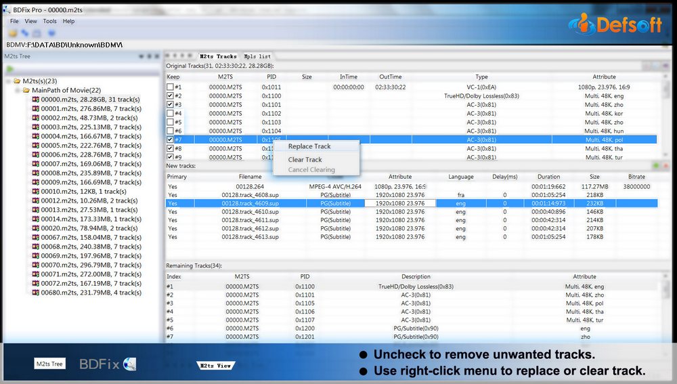
Task: Click the MainPath of Movie folder icon
Action: click(26, 90)
